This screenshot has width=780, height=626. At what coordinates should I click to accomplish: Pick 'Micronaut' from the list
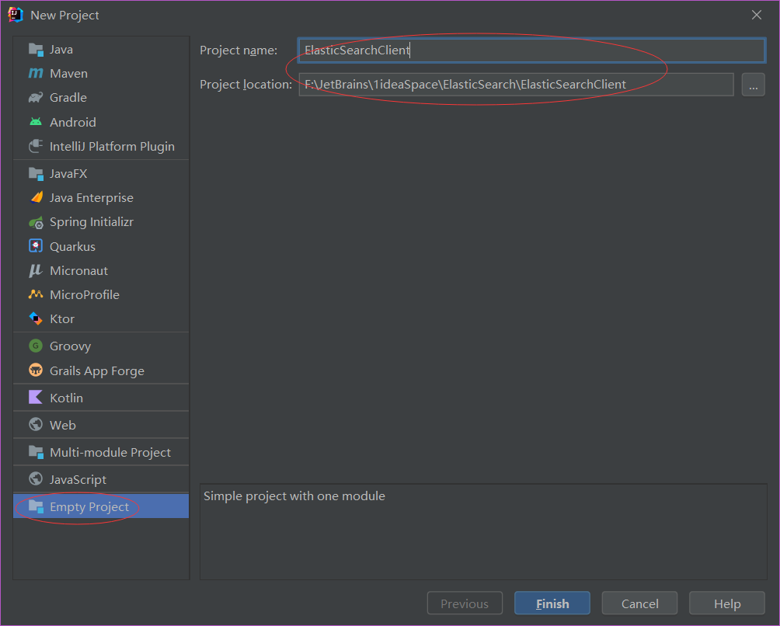78,271
